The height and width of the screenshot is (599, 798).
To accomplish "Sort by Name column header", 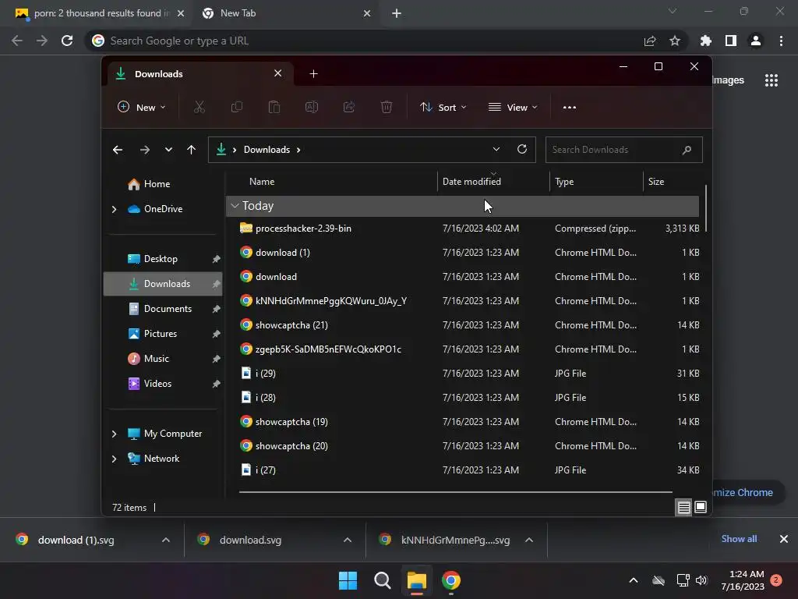I will tap(332, 182).
